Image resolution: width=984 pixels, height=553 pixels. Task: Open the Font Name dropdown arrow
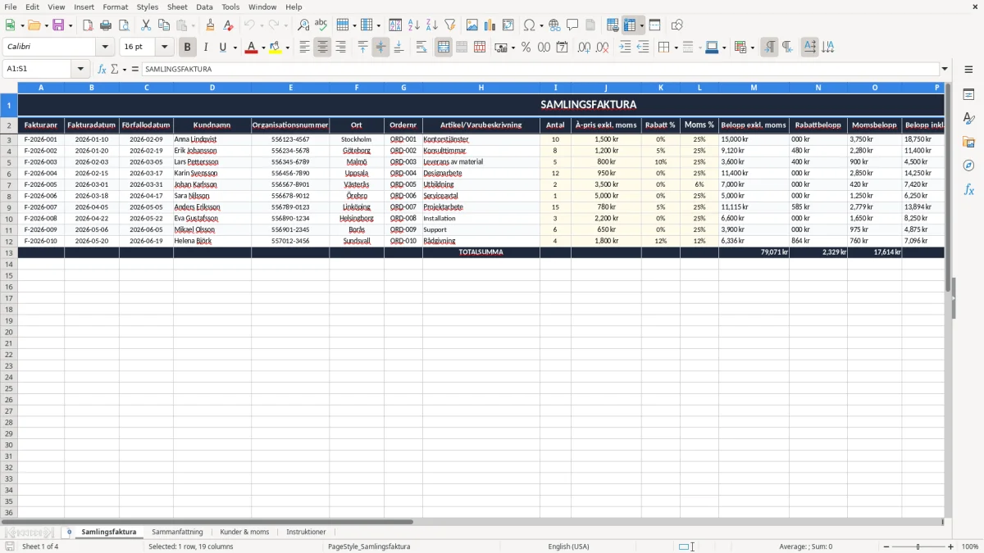pos(105,48)
